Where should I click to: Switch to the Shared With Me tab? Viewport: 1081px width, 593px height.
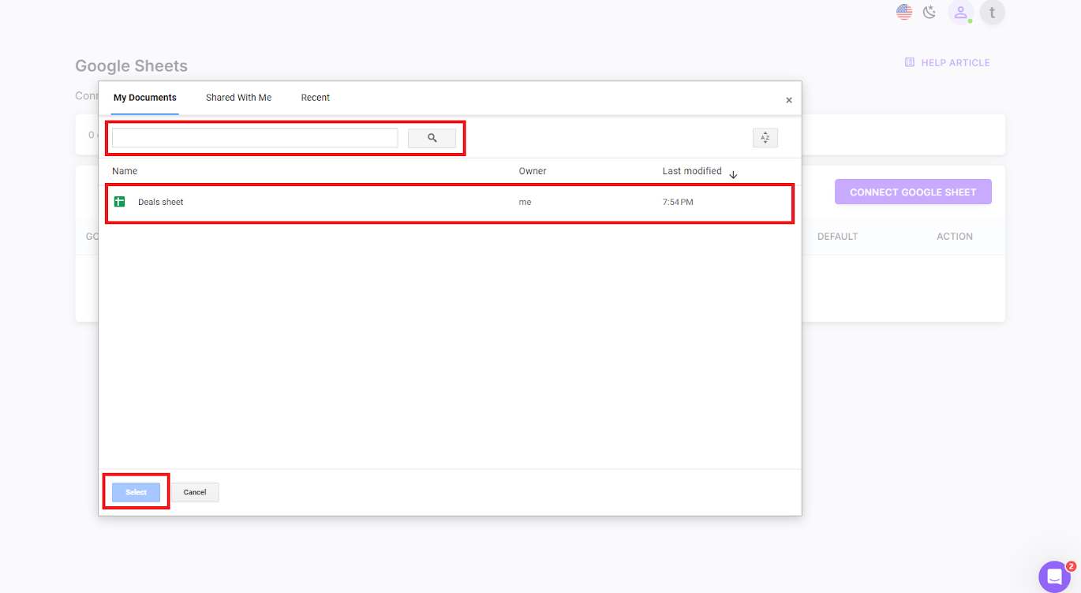pos(238,97)
